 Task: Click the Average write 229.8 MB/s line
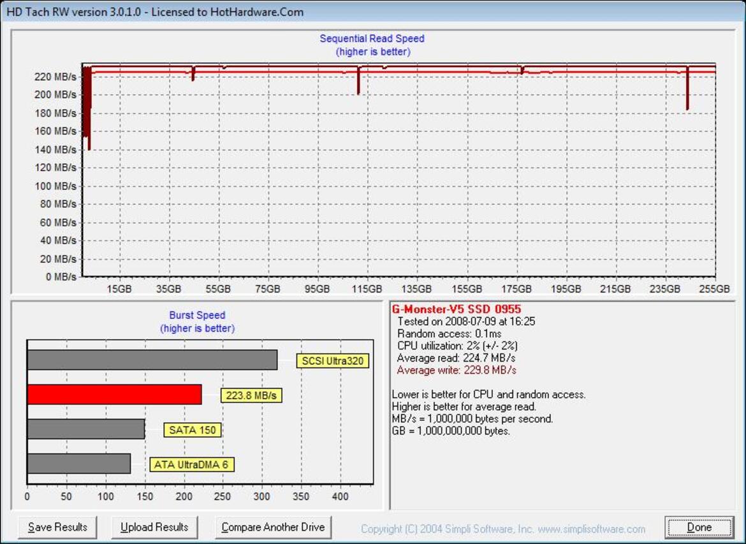coord(457,370)
